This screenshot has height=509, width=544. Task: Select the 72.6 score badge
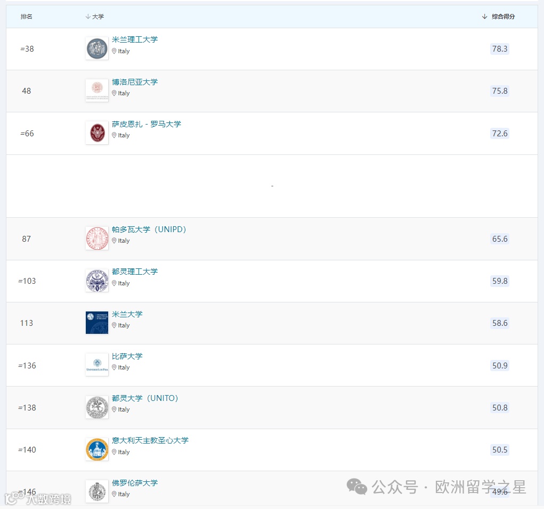[x=500, y=134]
